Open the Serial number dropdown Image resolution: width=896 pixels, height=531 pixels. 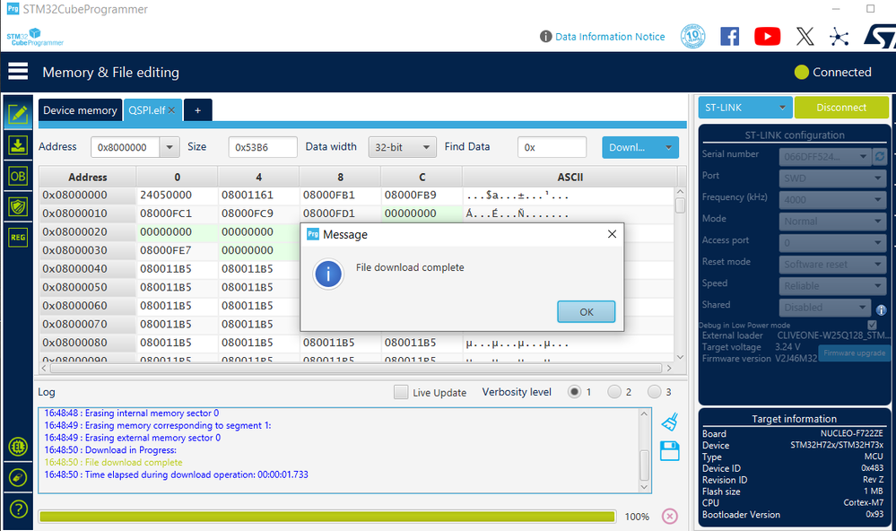(x=824, y=156)
